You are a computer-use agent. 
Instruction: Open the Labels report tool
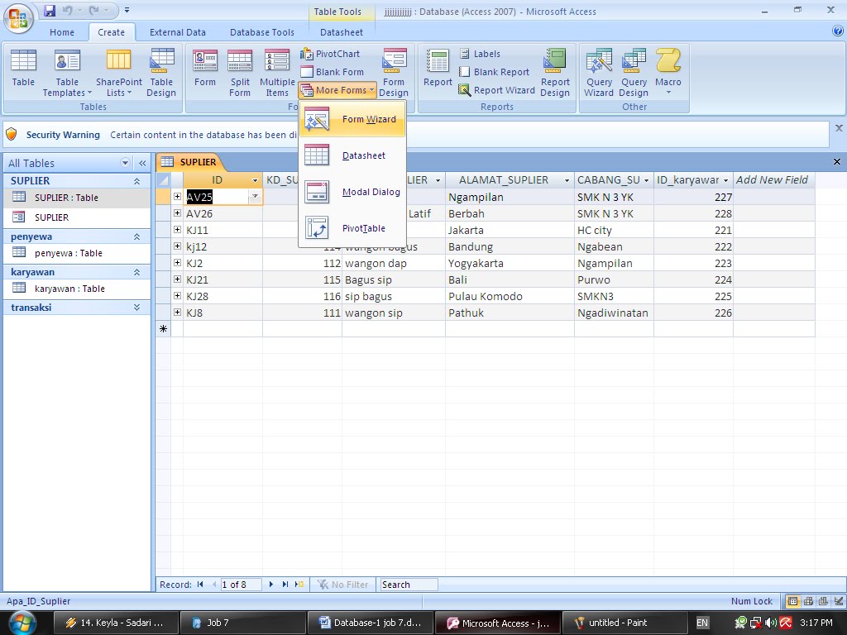coord(480,54)
